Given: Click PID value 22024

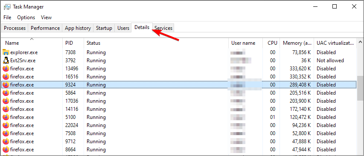Looking at the screenshot, I should coord(72,125).
